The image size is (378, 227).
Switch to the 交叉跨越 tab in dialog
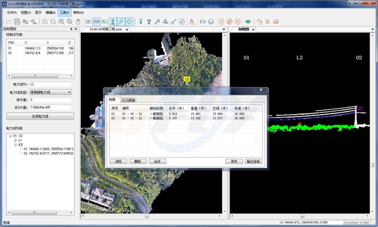128,100
